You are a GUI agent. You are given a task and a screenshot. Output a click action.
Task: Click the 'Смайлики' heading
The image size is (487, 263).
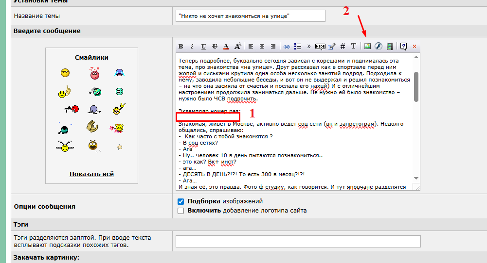point(91,58)
